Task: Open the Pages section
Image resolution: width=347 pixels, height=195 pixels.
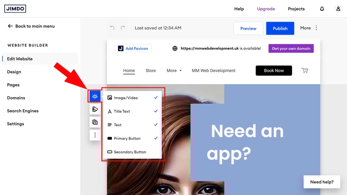Action: click(x=13, y=85)
